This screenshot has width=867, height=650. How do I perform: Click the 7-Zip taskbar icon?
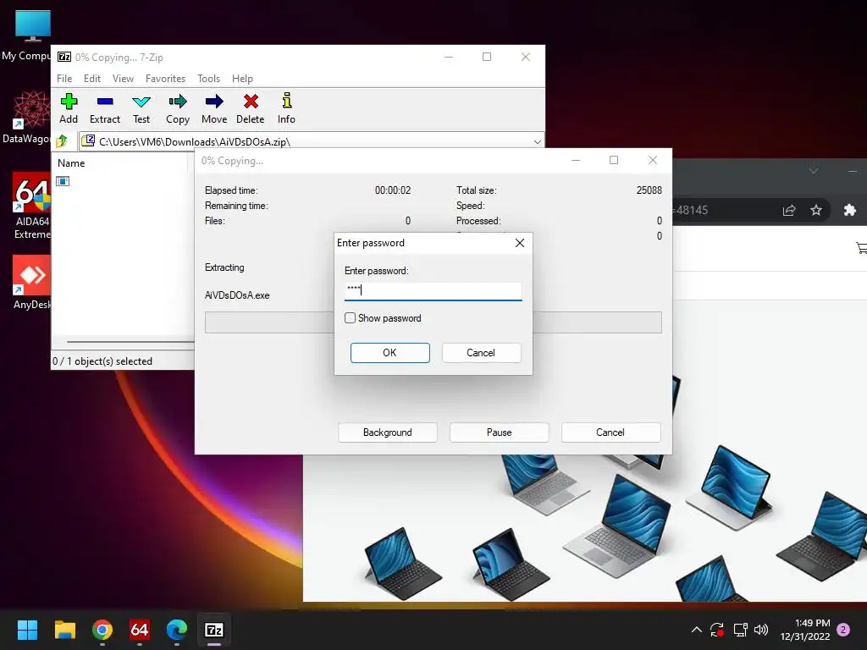tap(214, 630)
